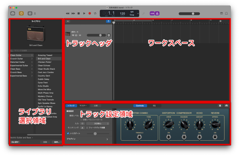The width and height of the screenshot is (239, 156).
Task: Add a new track with plus button
Action: (x=68, y=21)
